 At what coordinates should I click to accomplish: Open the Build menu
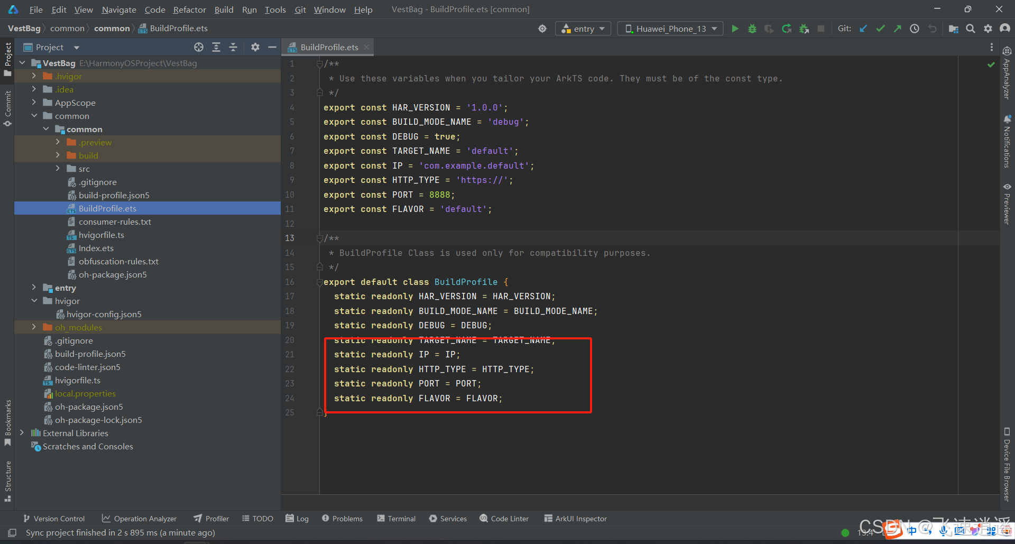point(224,10)
